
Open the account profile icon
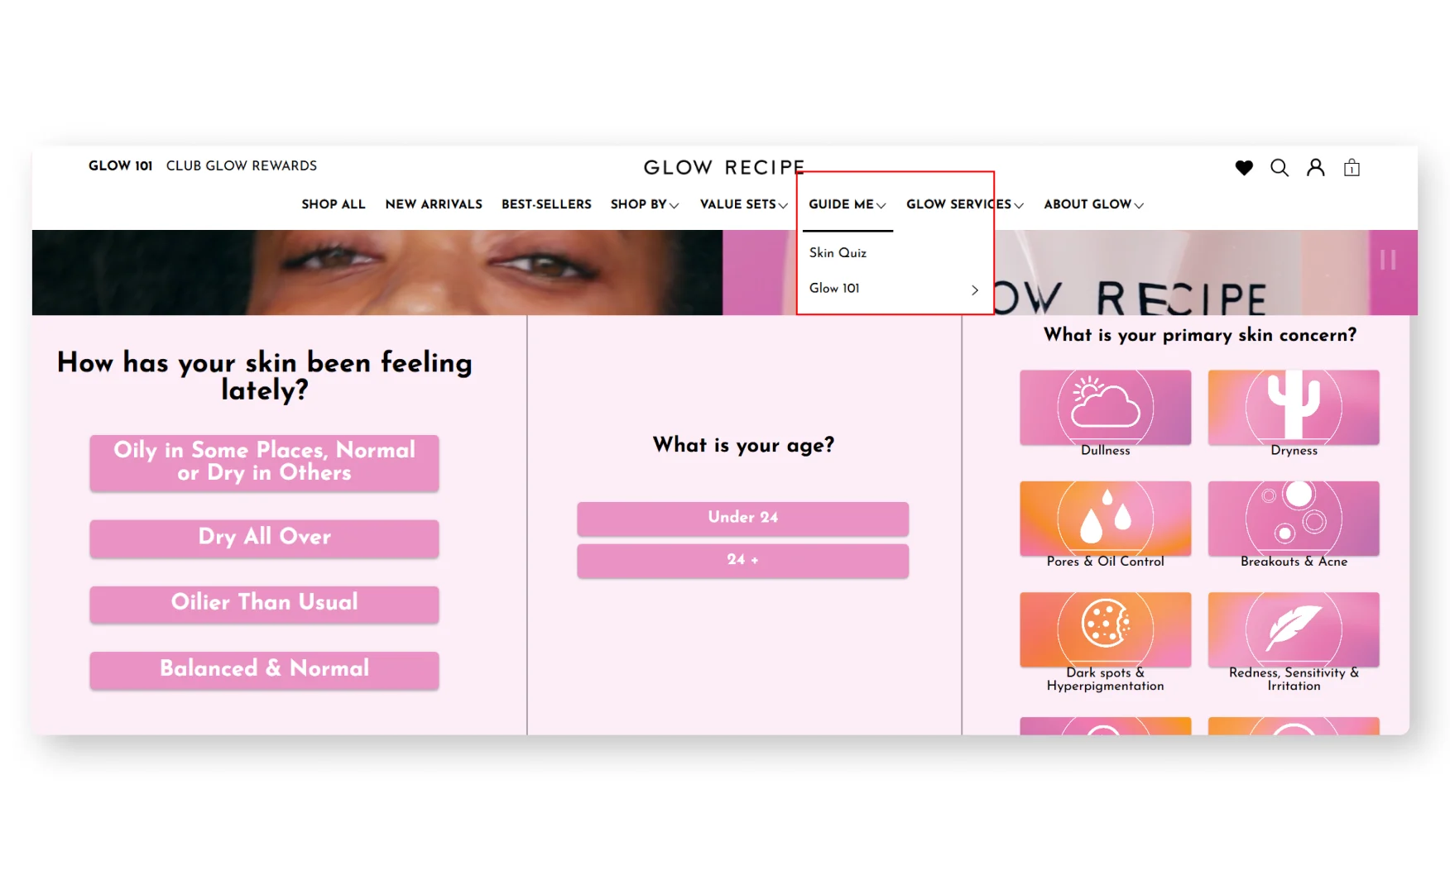coord(1315,168)
